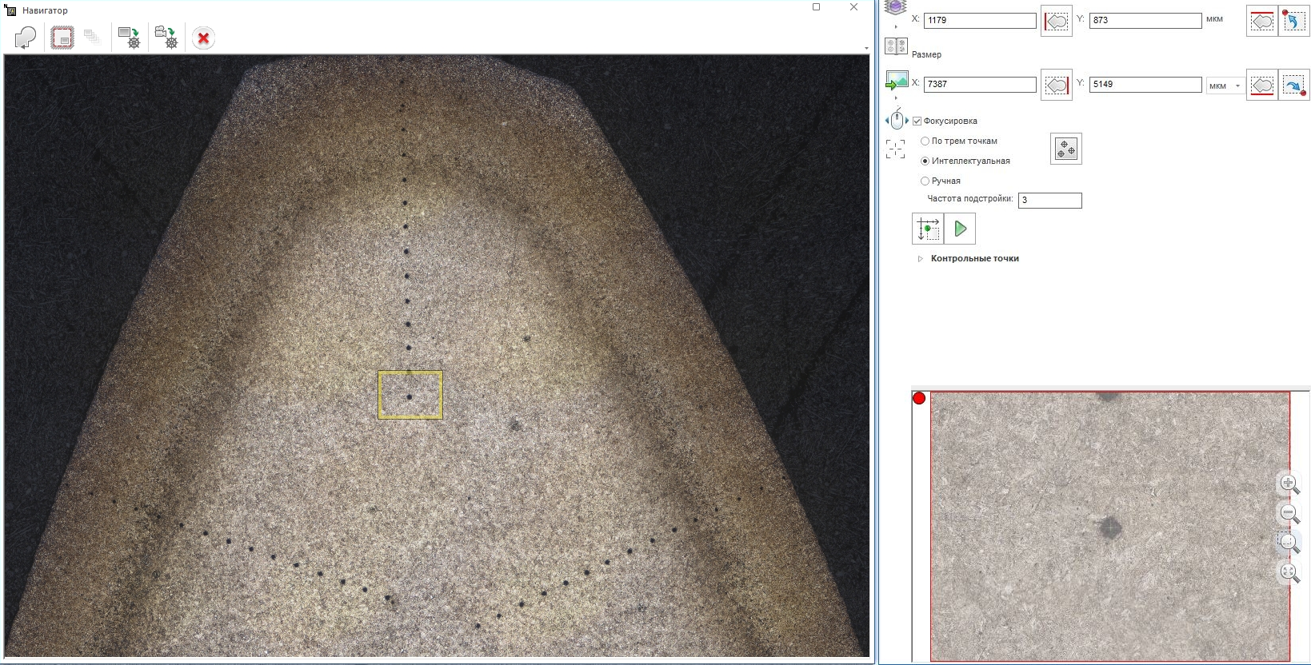Expand the small arrow below purple stack icon
The width and height of the screenshot is (1311, 665).
click(x=896, y=27)
